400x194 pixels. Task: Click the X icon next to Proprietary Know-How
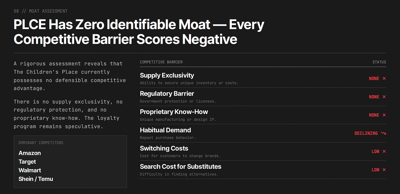[x=384, y=115]
